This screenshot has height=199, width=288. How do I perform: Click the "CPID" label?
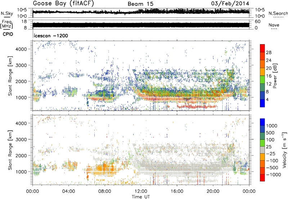[x=8, y=34]
